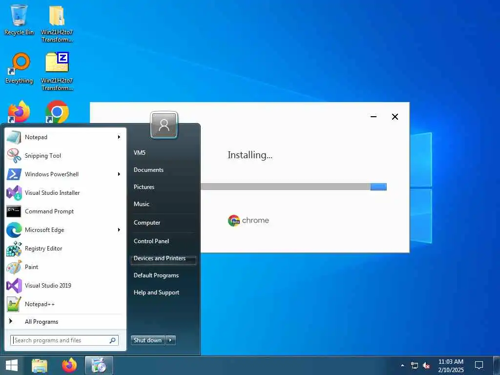Click the network status tray icon
The width and height of the screenshot is (500, 375).
[414, 365]
